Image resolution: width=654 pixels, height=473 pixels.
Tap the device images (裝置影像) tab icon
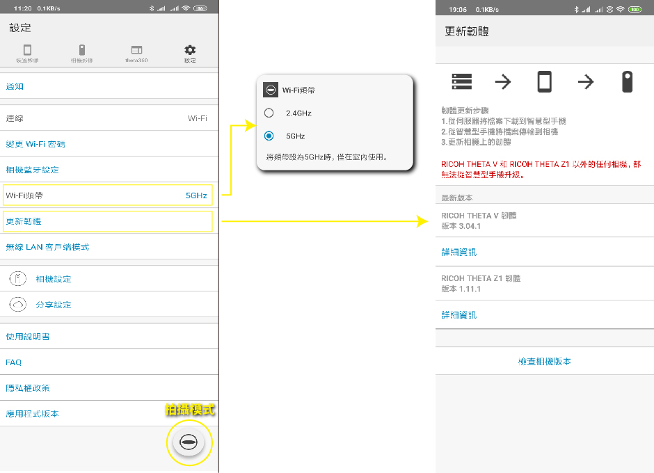pyautogui.click(x=27, y=51)
